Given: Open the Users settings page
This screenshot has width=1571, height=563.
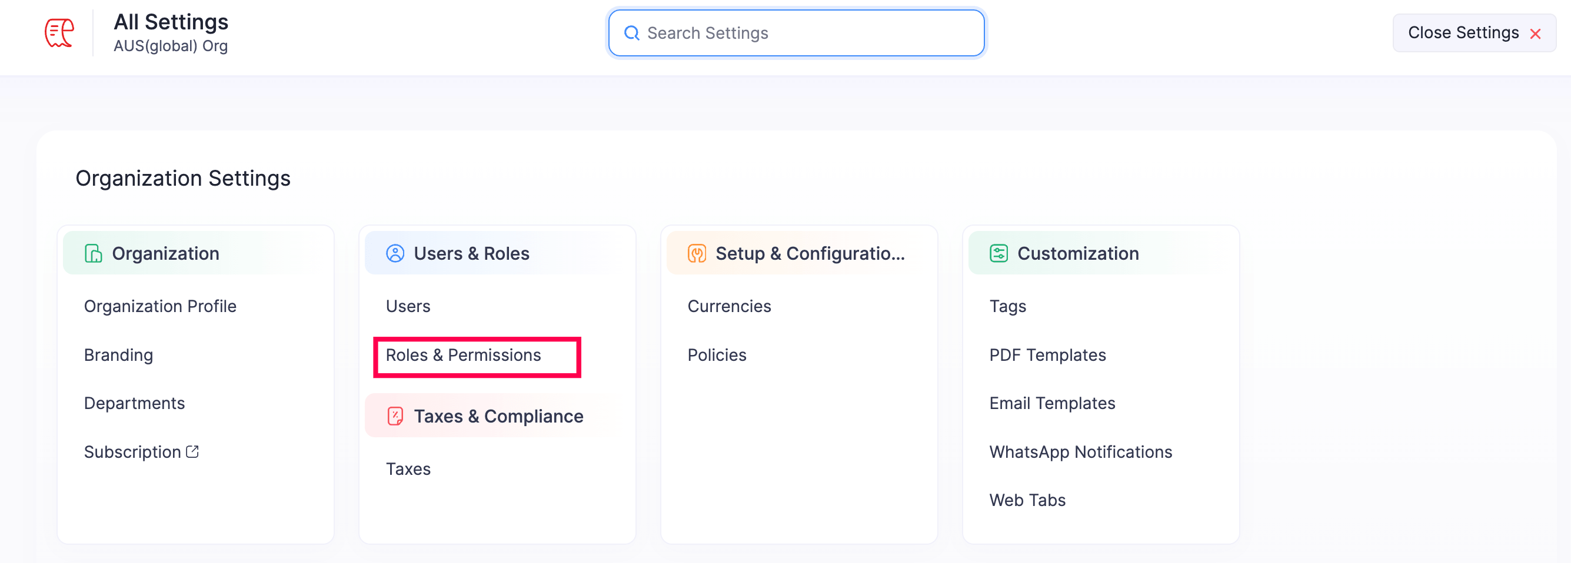Looking at the screenshot, I should coord(408,306).
